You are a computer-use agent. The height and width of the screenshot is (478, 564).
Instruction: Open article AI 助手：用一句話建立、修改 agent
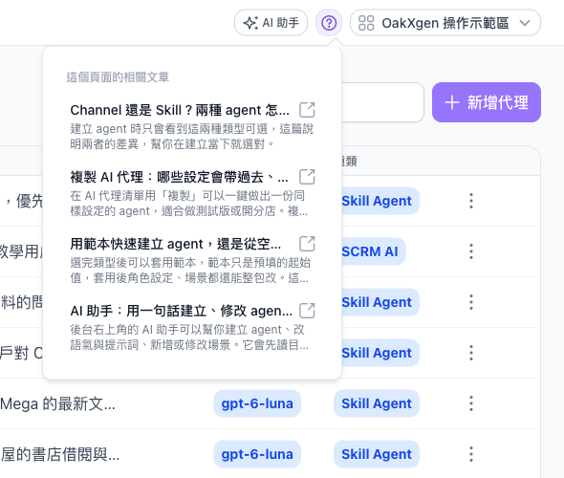coord(182,311)
